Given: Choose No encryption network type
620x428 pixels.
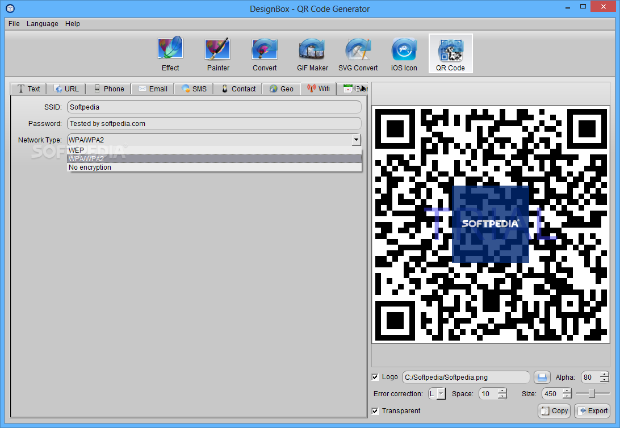Looking at the screenshot, I should 214,167.
